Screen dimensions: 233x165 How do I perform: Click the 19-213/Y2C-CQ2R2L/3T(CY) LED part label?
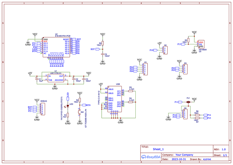pyautogui.click(x=62, y=108)
